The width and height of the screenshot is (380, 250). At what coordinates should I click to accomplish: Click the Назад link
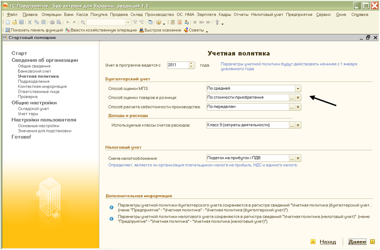tap(328, 241)
